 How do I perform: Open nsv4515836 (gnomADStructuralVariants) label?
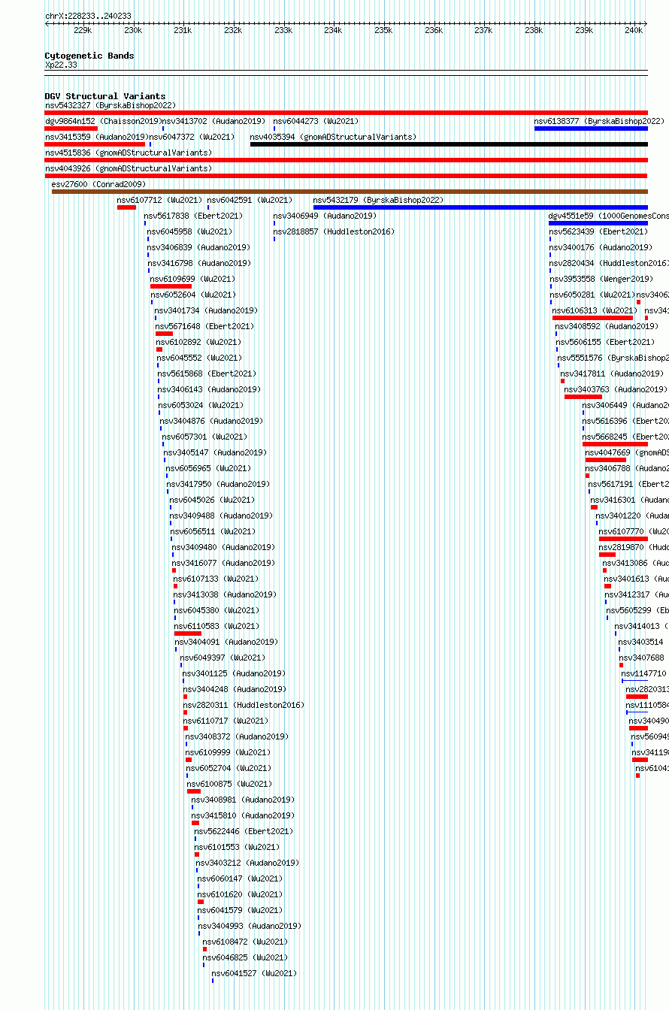click(129, 153)
